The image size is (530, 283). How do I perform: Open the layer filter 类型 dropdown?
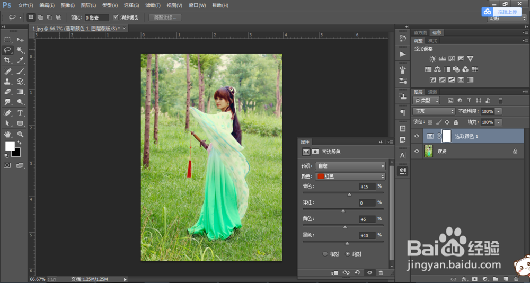[x=426, y=100]
